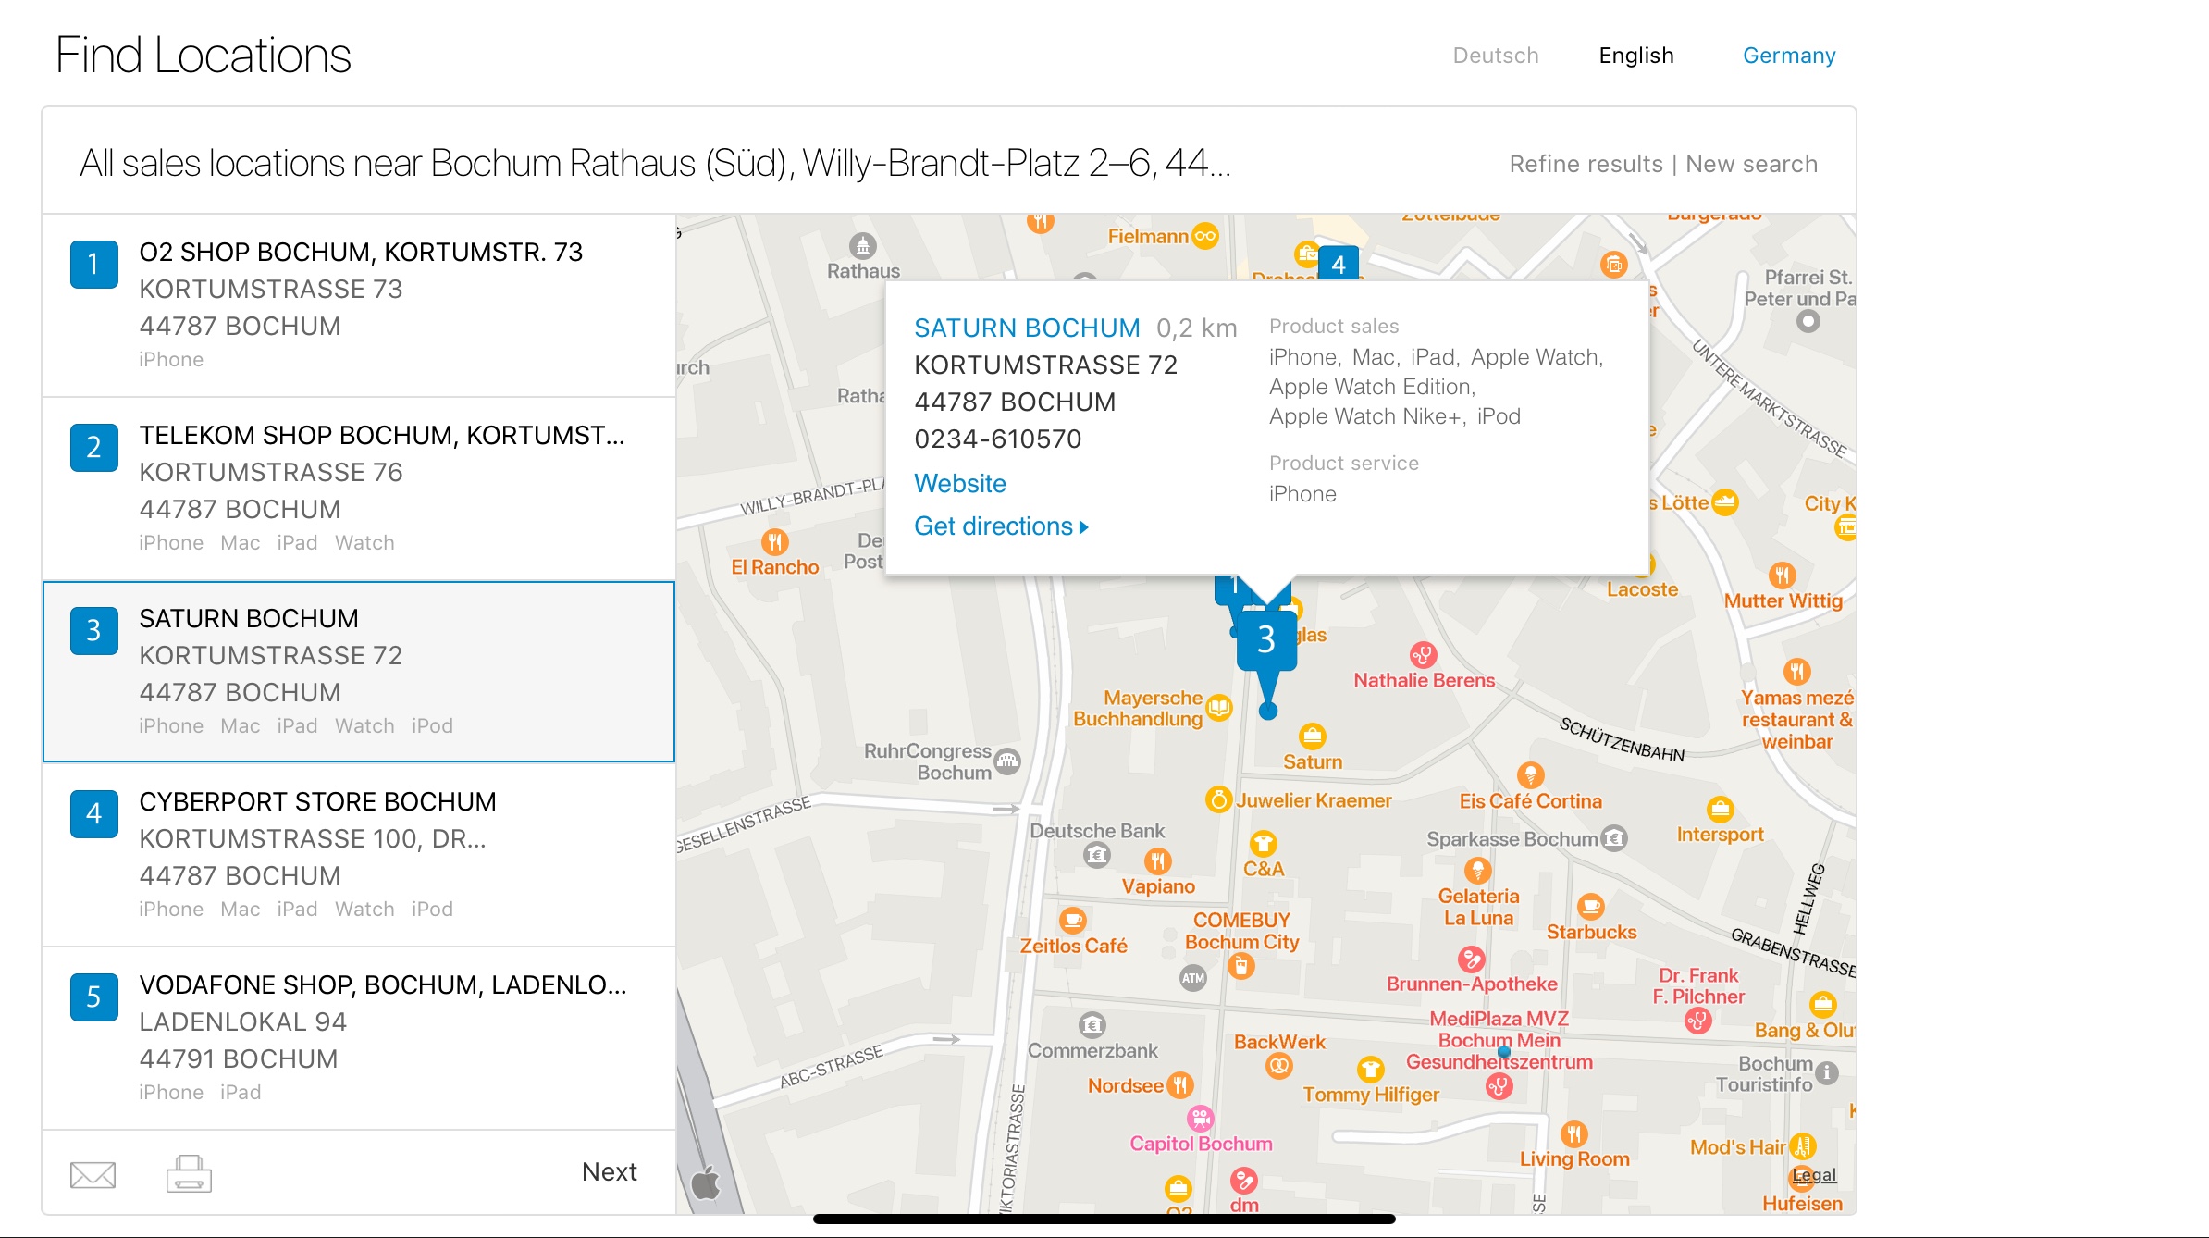This screenshot has height=1238, width=2209.
Task: Click the Starbucks cafe map icon
Action: tap(1590, 906)
